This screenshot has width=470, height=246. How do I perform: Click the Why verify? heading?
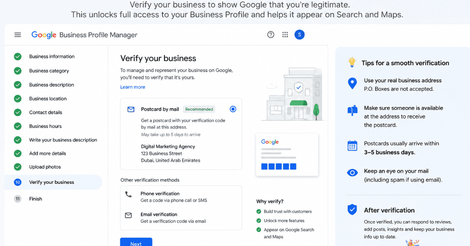pos(270,201)
